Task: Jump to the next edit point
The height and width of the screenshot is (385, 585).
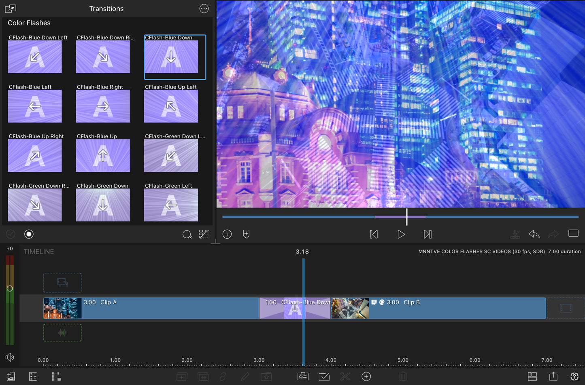Action: [x=428, y=234]
